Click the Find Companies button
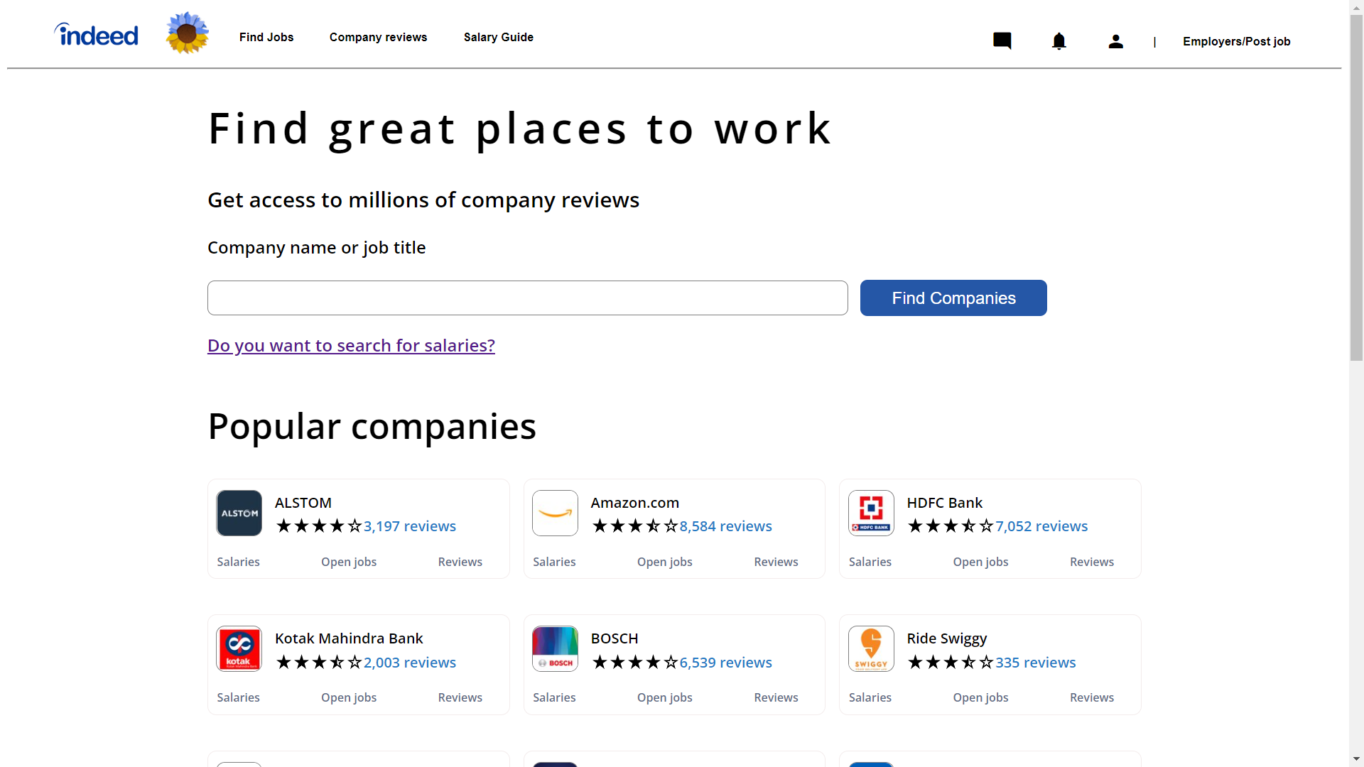 [953, 298]
